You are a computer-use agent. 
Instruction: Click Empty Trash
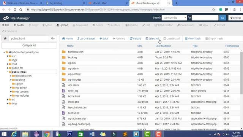point(214,38)
